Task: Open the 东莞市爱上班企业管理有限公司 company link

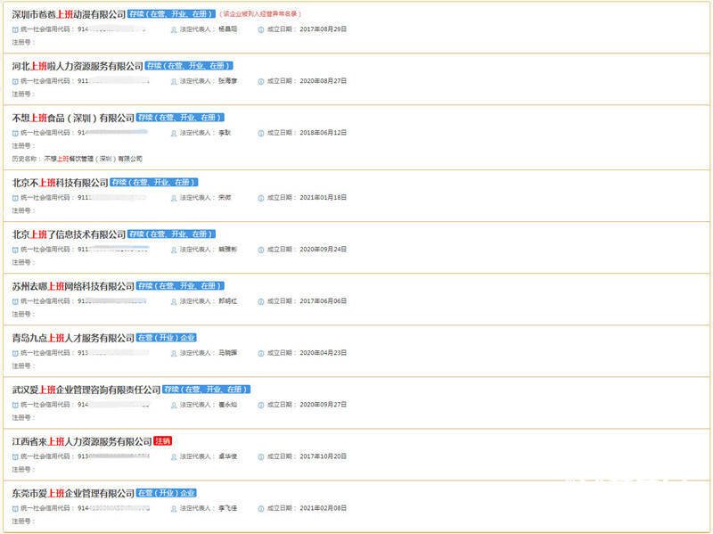Action: pyautogui.click(x=73, y=493)
